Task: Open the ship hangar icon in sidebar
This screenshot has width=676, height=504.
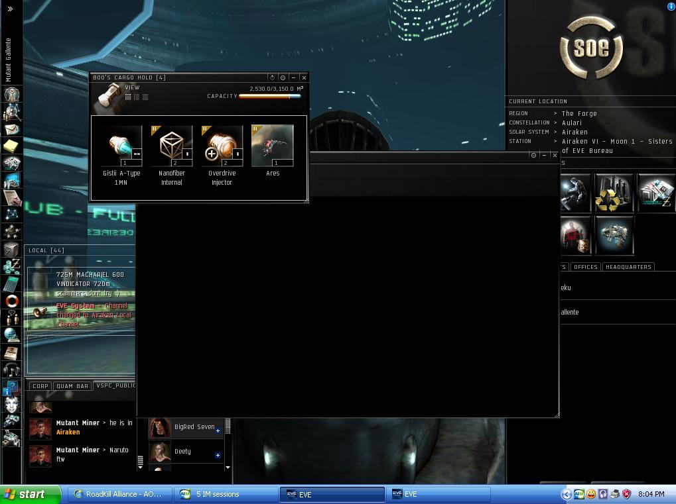Action: tap(12, 421)
